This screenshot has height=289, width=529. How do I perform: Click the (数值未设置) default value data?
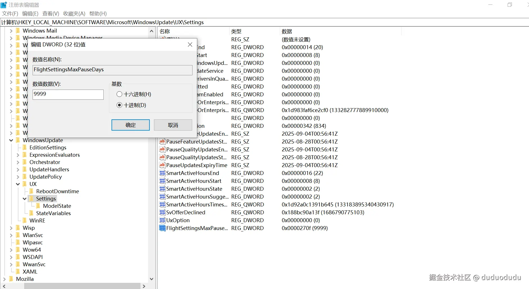[296, 39]
